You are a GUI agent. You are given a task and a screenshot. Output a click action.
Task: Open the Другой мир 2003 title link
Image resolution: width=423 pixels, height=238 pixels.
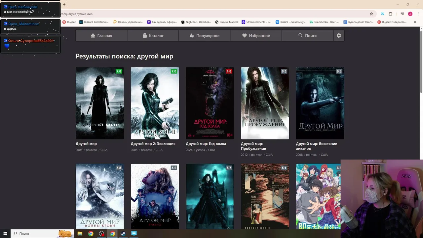click(86, 144)
